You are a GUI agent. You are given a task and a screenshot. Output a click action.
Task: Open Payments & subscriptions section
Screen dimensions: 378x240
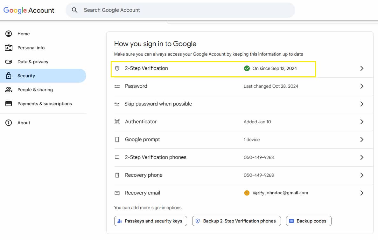(45, 104)
